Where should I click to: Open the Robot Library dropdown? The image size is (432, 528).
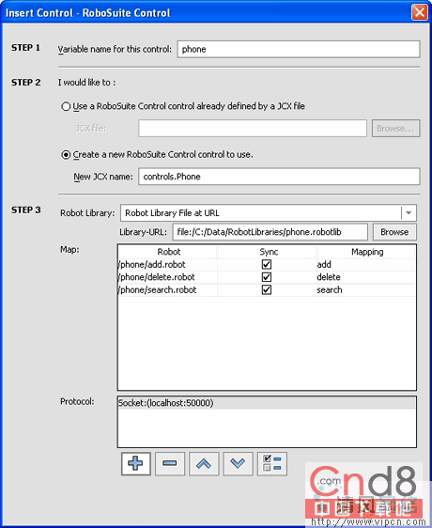pyautogui.click(x=409, y=213)
